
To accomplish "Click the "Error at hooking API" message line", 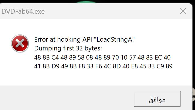I will coord(84,40).
